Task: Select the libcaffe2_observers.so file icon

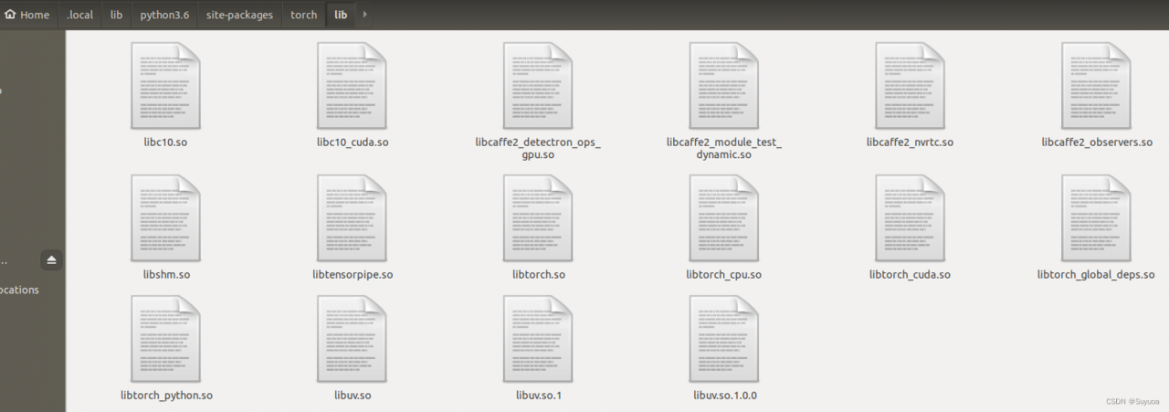Action: point(1096,85)
